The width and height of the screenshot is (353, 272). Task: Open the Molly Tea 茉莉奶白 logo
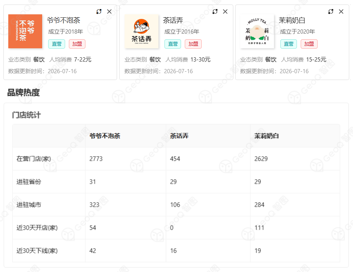point(257,31)
